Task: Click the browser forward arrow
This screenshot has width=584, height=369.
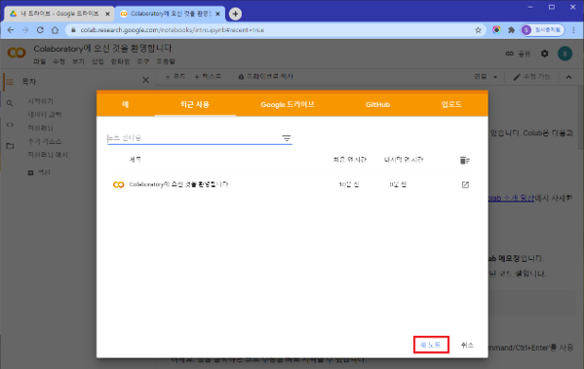Action: pyautogui.click(x=25, y=30)
